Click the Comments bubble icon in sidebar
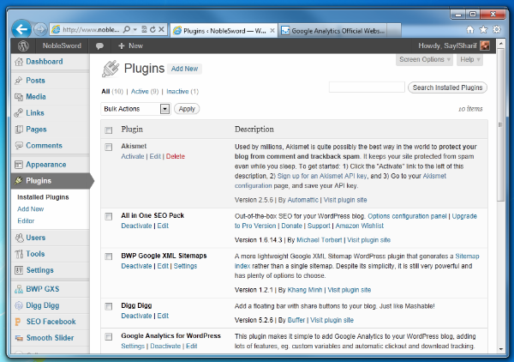The height and width of the screenshot is (362, 514). coord(19,145)
